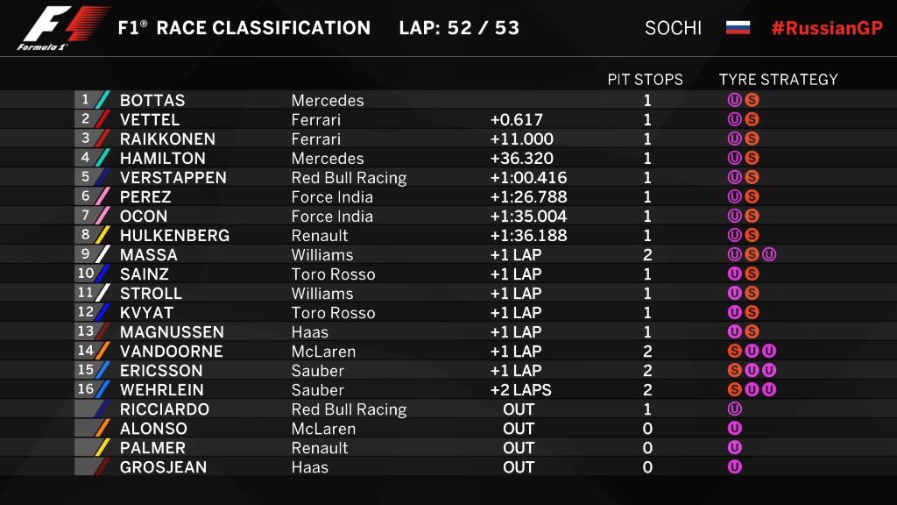Click Bottas's soft tyre icon
The image size is (897, 505).
[752, 100]
